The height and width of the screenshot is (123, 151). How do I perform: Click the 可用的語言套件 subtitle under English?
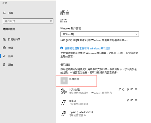pos(77,115)
